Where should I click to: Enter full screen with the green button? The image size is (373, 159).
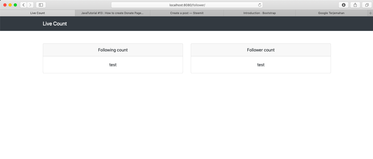point(15,5)
